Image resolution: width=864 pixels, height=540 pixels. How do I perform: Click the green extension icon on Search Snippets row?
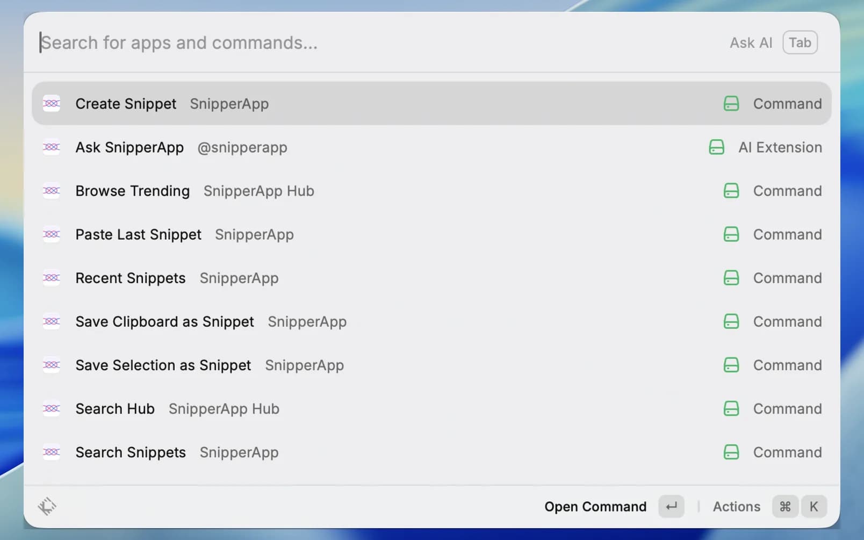731,452
